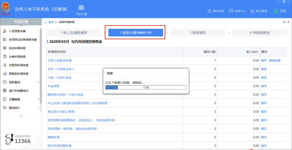The height and width of the screenshot is (150, 292).
Task: Open 专项附加扣除信息采集 sidebar item
Action: point(23,40)
